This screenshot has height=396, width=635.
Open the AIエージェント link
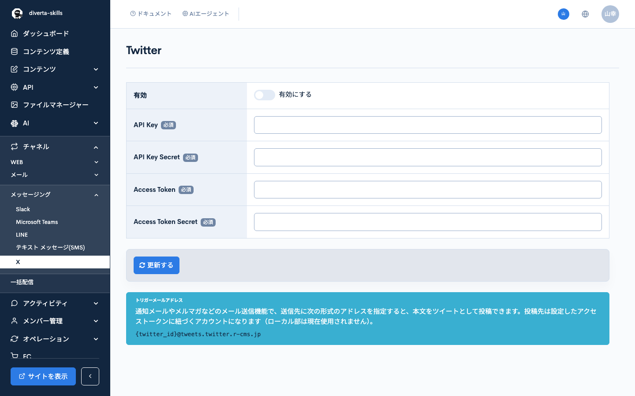pos(205,14)
